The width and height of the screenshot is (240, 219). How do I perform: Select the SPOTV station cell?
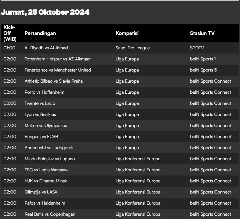(x=197, y=48)
